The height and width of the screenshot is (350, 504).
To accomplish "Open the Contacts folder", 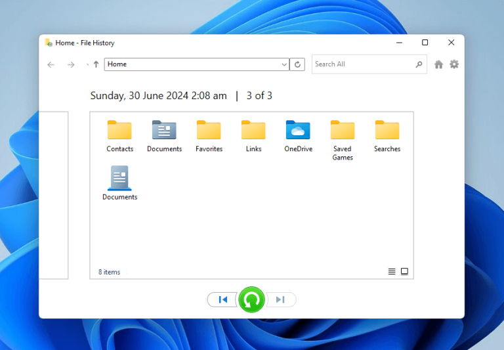I will pyautogui.click(x=119, y=136).
